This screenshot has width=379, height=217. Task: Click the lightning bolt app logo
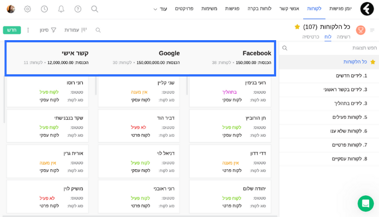click(x=367, y=9)
